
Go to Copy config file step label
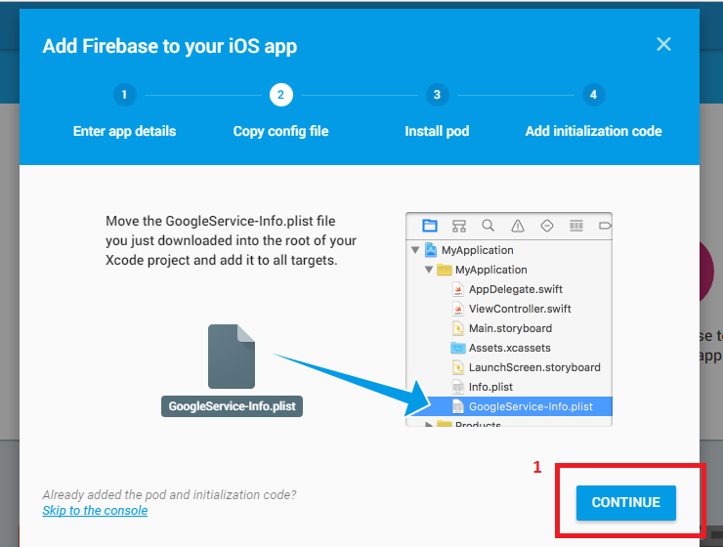[280, 131]
